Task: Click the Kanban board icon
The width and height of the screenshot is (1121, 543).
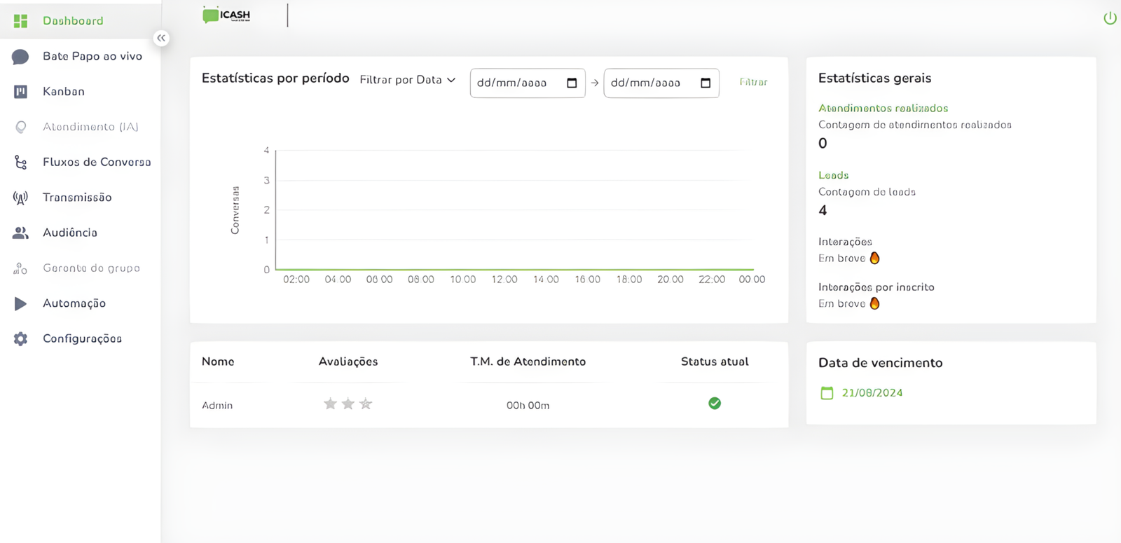Action: point(20,92)
